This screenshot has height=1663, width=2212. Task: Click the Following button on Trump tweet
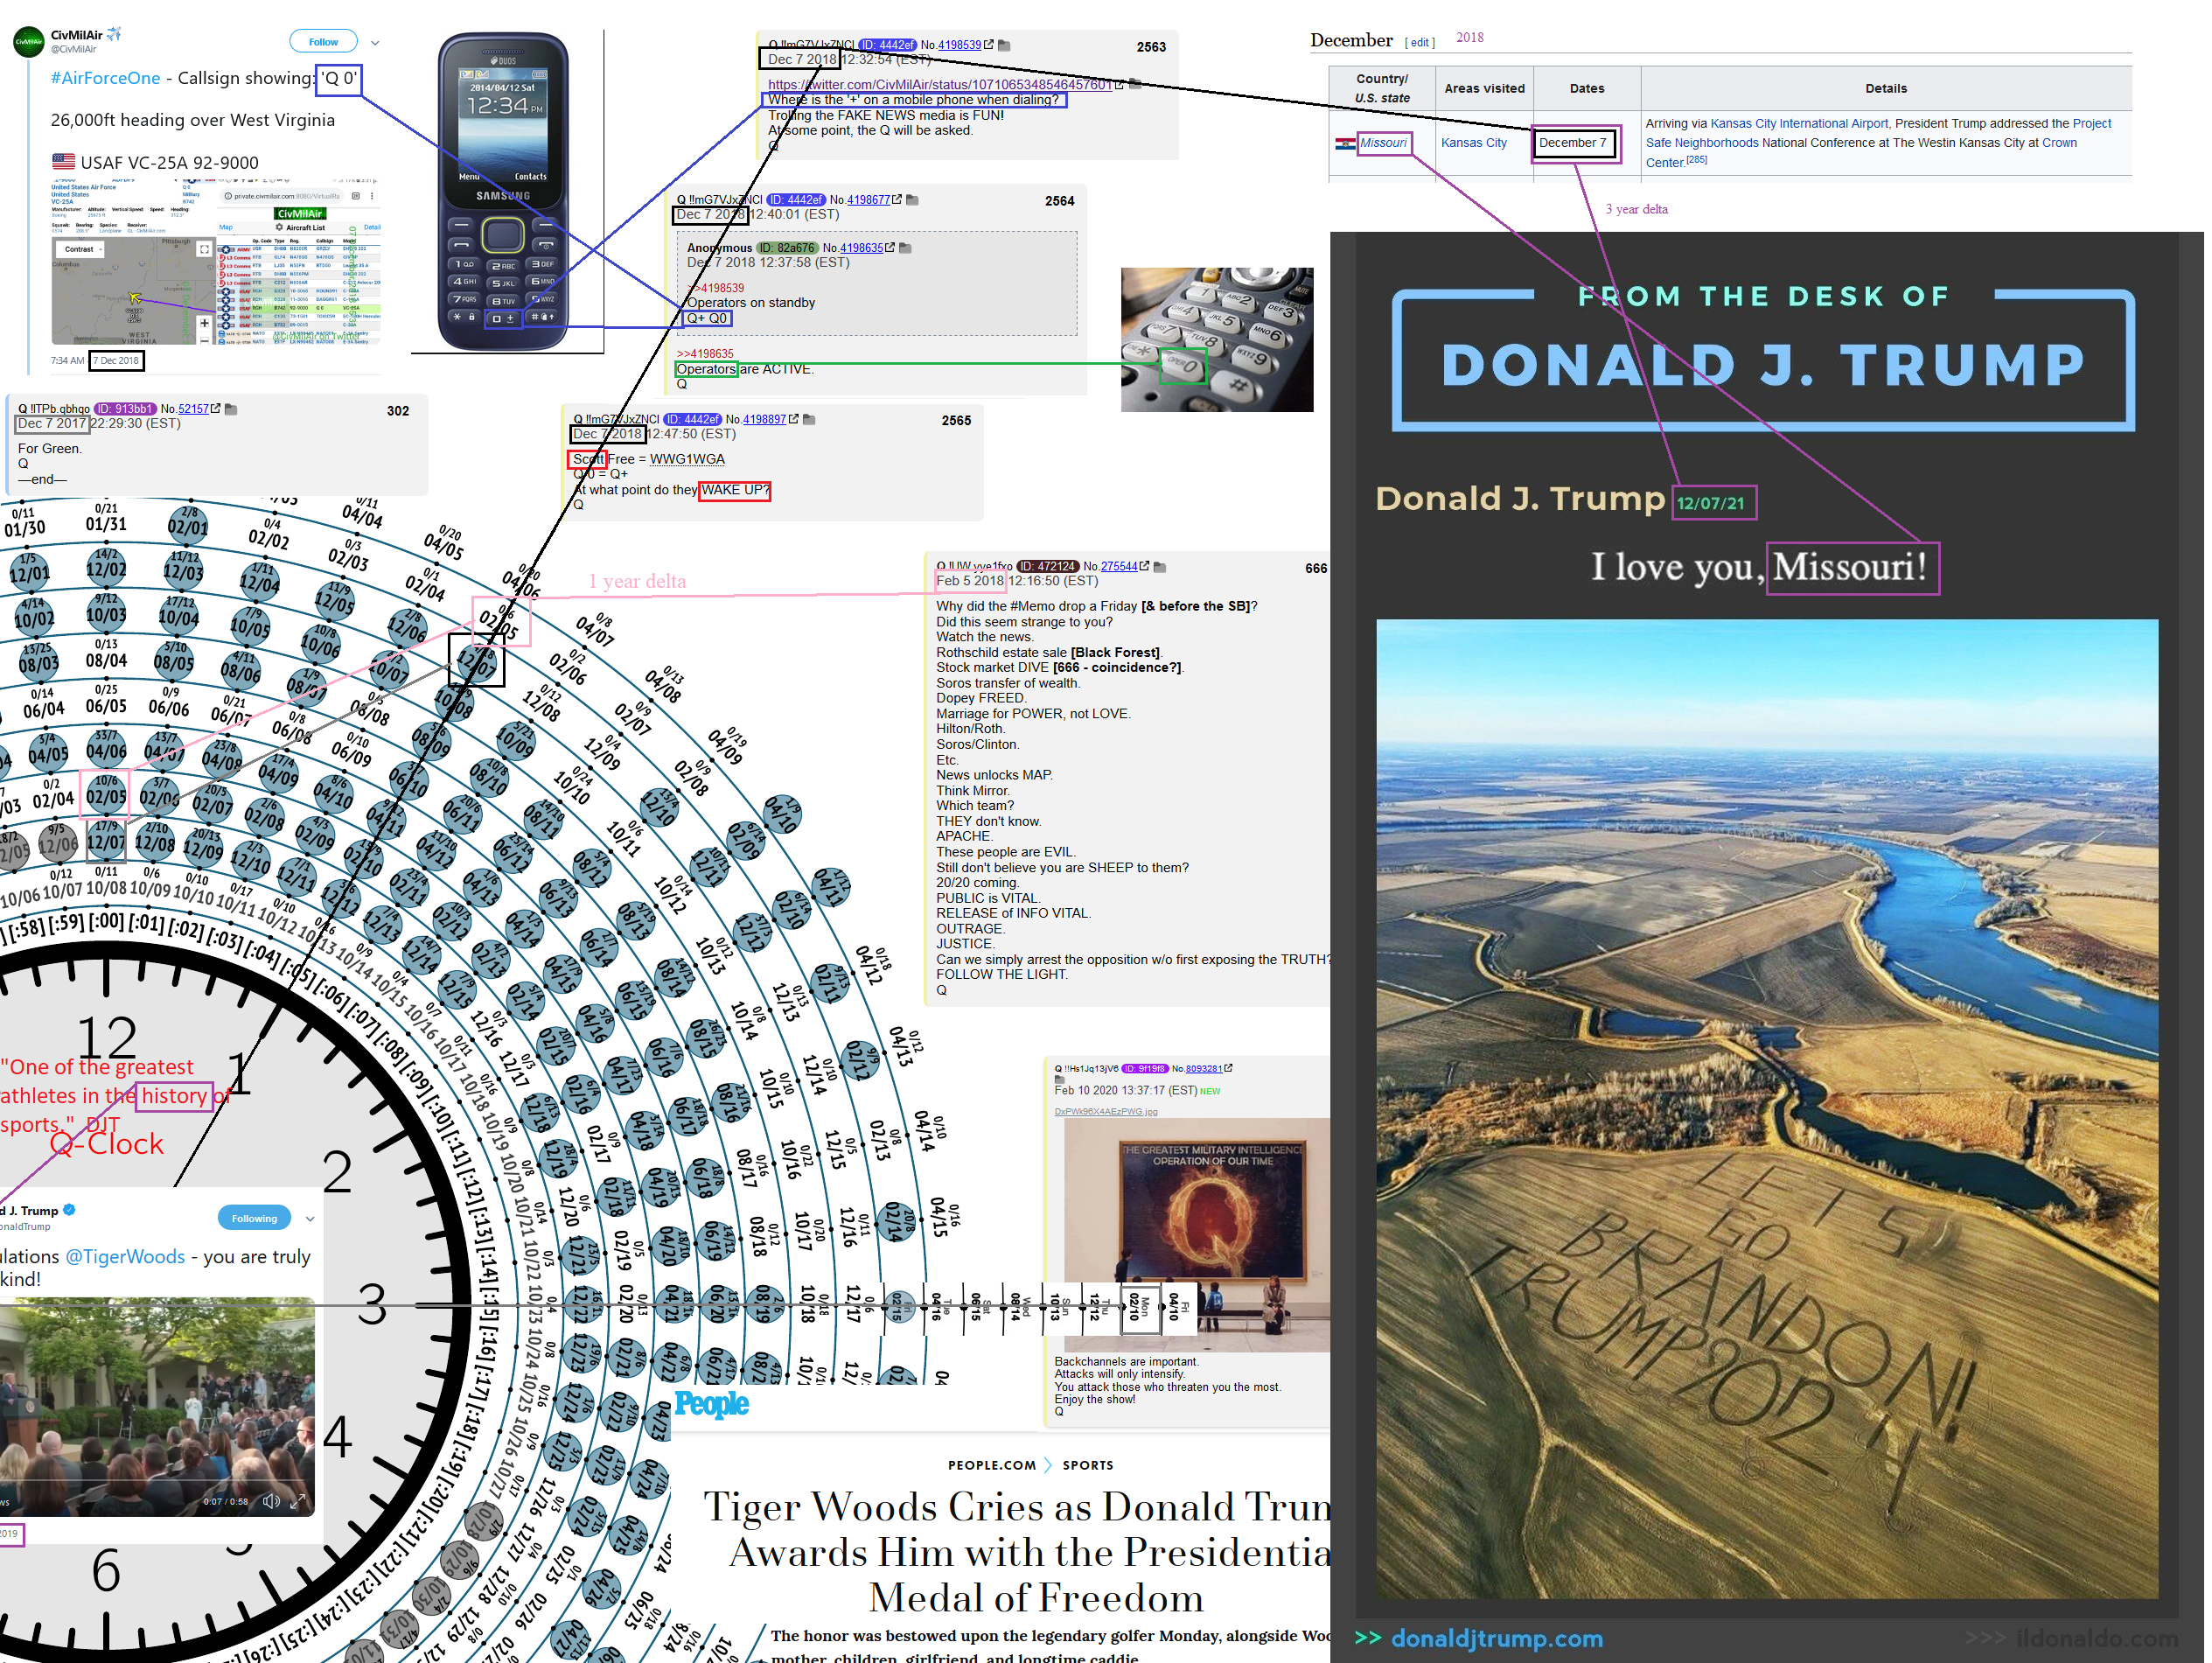pyautogui.click(x=254, y=1218)
